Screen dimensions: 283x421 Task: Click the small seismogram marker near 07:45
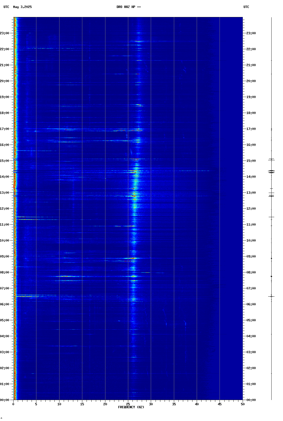[x=271, y=276]
